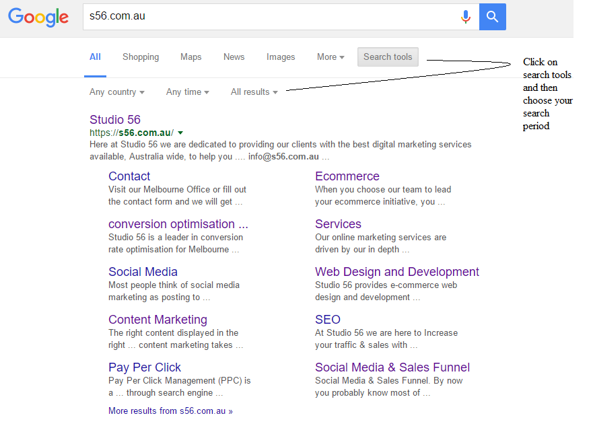Open the Studio 56 result title
The width and height of the screenshot is (591, 426).
click(x=115, y=120)
